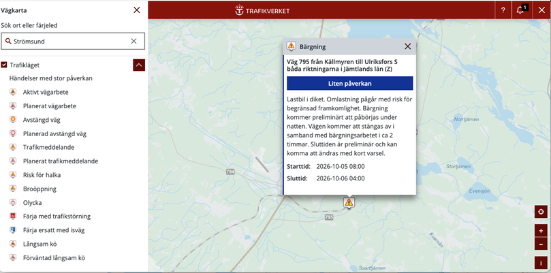Click the Olycka legend icon
Viewport: 551px width, 273px height.
[x=13, y=202]
